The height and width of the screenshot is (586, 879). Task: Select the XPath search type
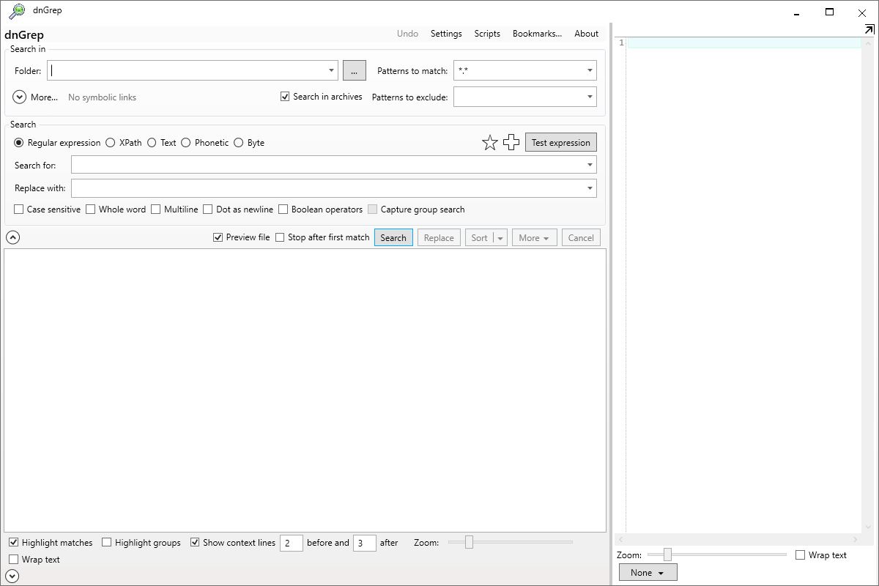click(x=111, y=143)
